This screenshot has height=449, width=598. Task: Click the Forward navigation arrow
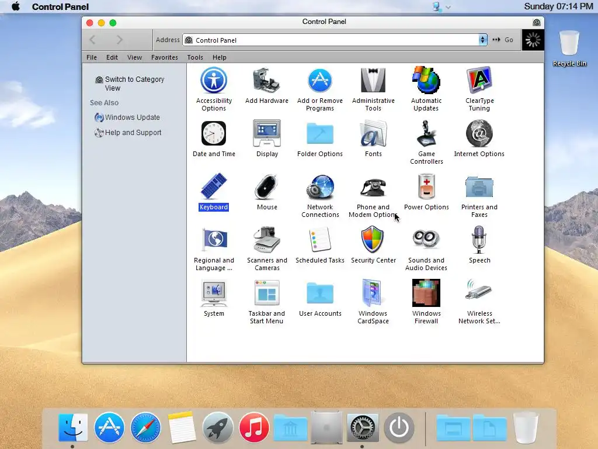click(120, 40)
